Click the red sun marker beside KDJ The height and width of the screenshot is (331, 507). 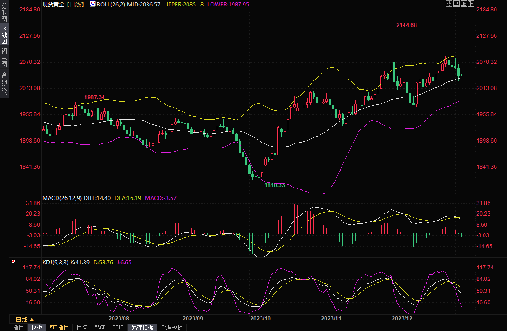[13, 262]
